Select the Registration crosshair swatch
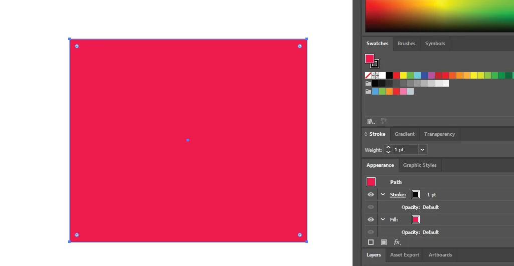This screenshot has width=514, height=266. (375, 75)
